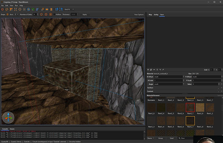
Task: Click the X Offset field
Action: (x=168, y=77)
